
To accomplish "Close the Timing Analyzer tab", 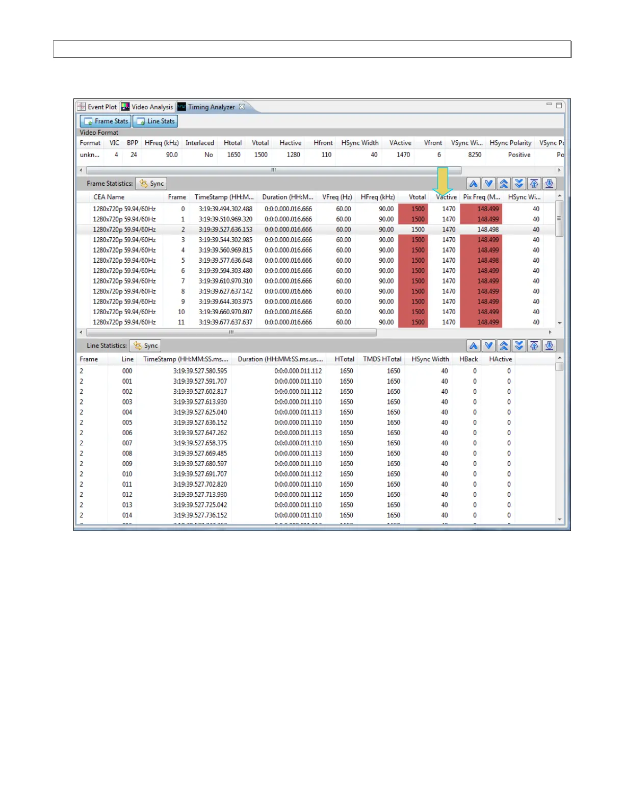I will click(x=242, y=107).
